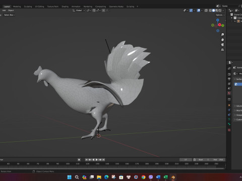
Task: Open File Explorer from the taskbar
Action: point(99,177)
